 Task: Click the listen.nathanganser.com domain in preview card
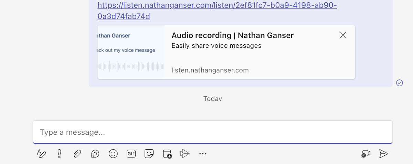(210, 70)
